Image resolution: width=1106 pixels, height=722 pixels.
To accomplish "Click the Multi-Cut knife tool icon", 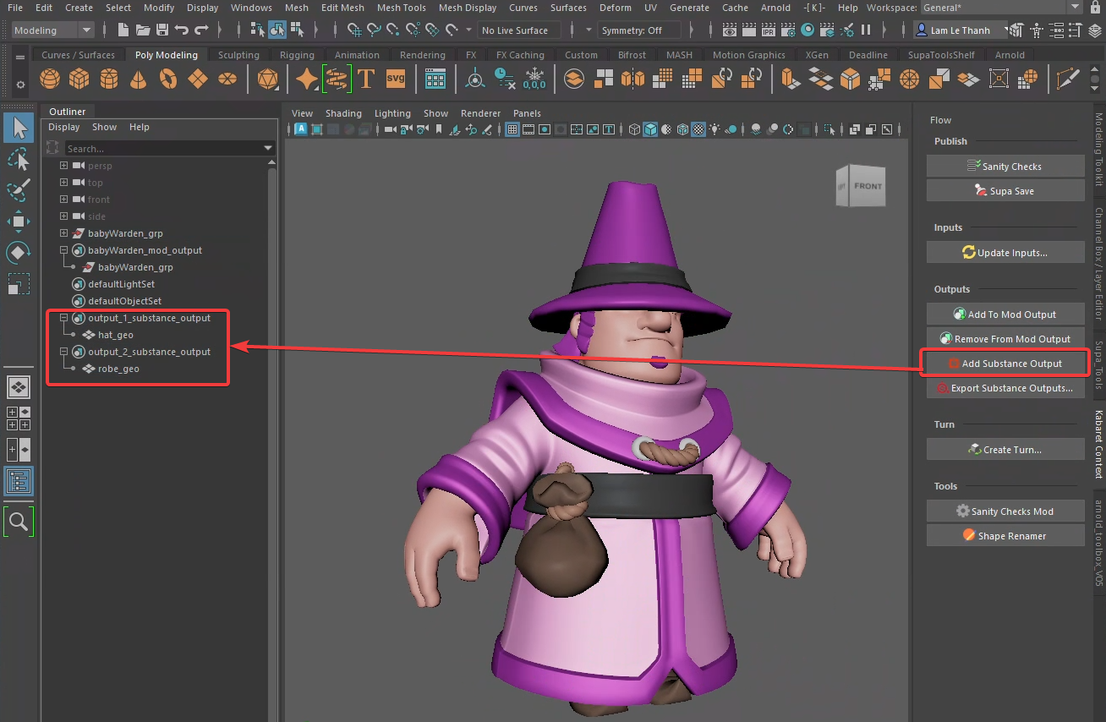I will tap(1069, 79).
